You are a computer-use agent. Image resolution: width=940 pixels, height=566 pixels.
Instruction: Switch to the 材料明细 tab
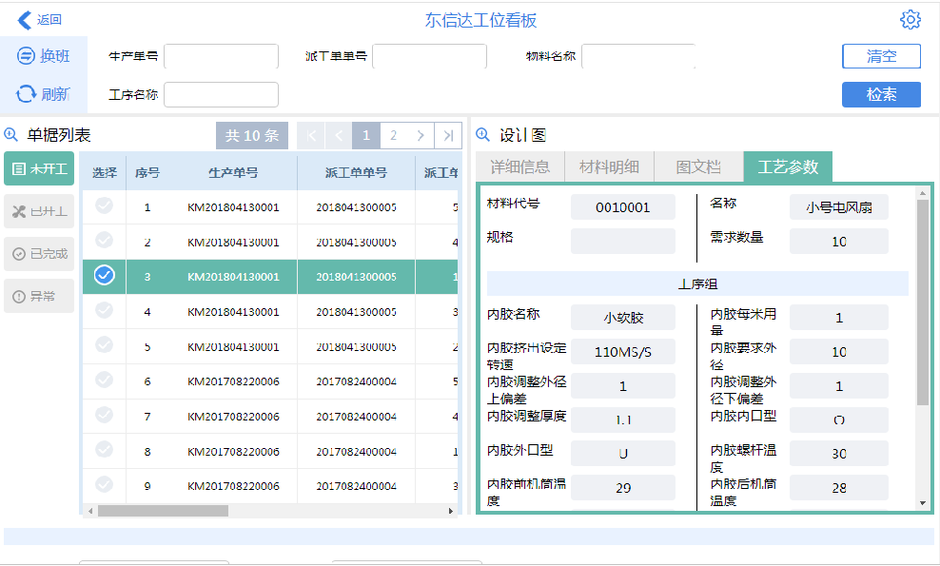[612, 166]
